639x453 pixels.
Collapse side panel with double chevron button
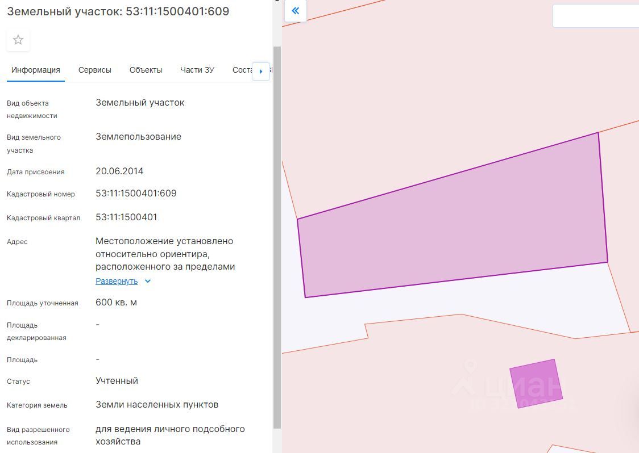click(x=296, y=11)
